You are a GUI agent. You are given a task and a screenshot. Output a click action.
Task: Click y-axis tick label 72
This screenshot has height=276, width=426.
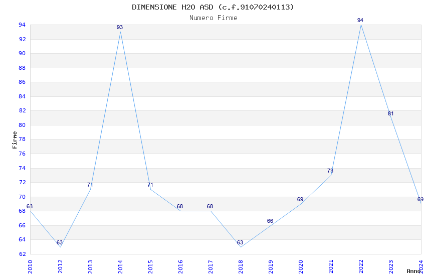pyautogui.click(x=22, y=182)
